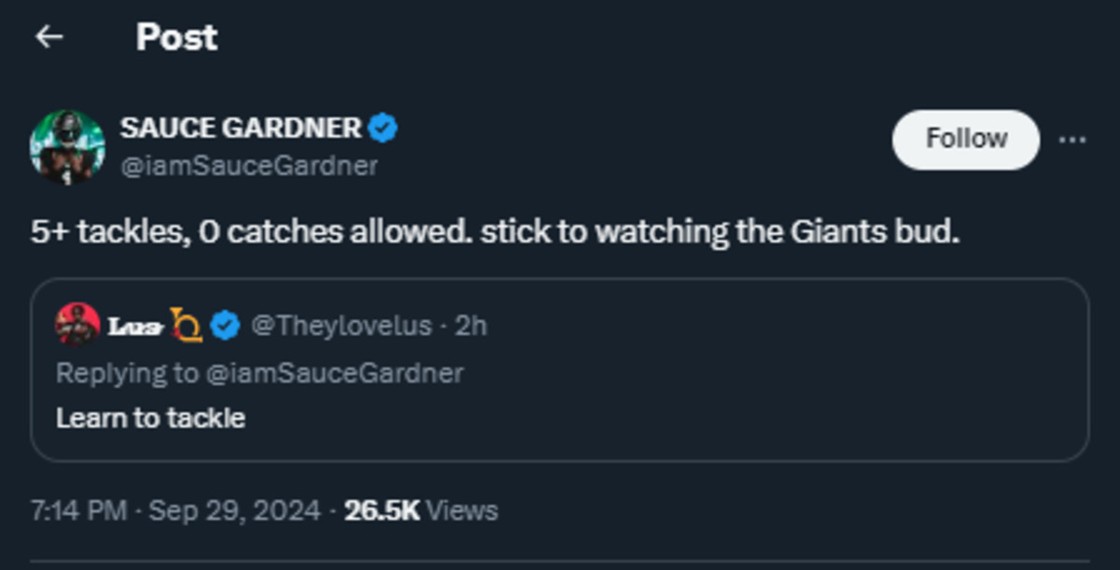Click the main tweet text about tackles
This screenshot has width=1120, height=570.
tap(495, 232)
